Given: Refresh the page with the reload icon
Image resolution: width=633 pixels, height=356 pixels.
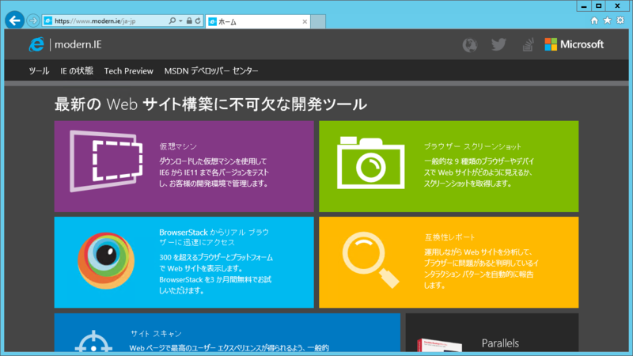Looking at the screenshot, I should 198,21.
